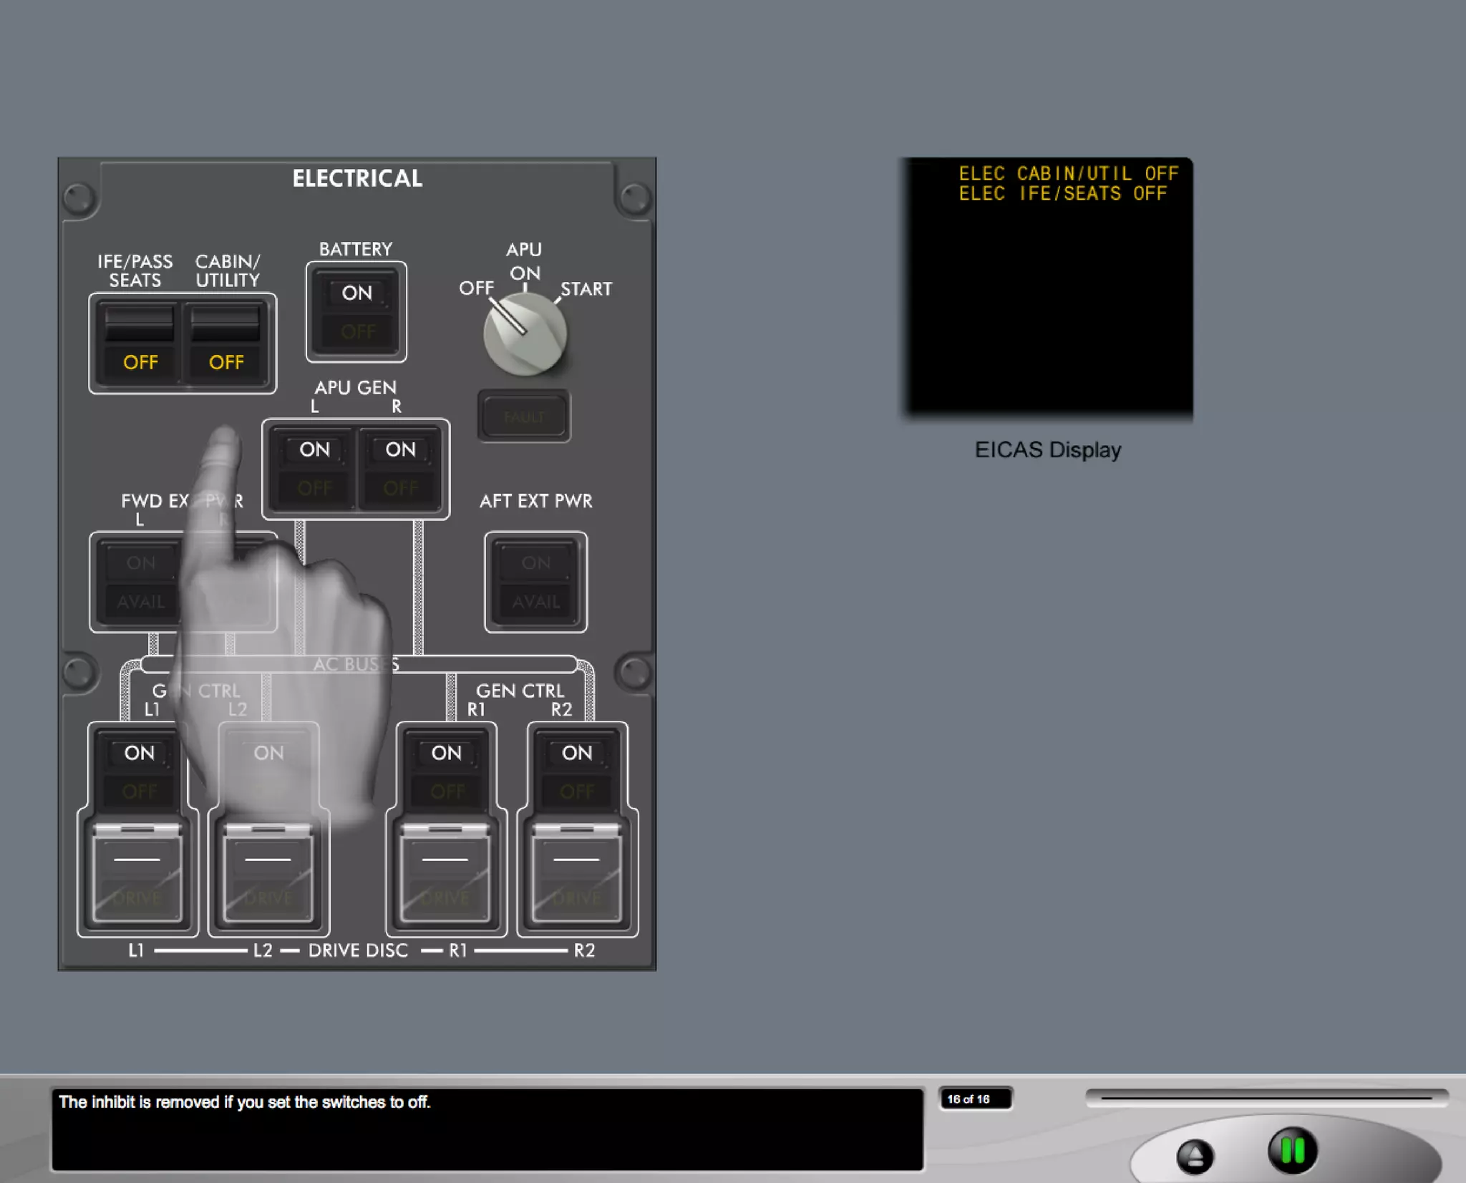Toggle the BATTERY switch
The height and width of the screenshot is (1183, 1466).
click(356, 312)
